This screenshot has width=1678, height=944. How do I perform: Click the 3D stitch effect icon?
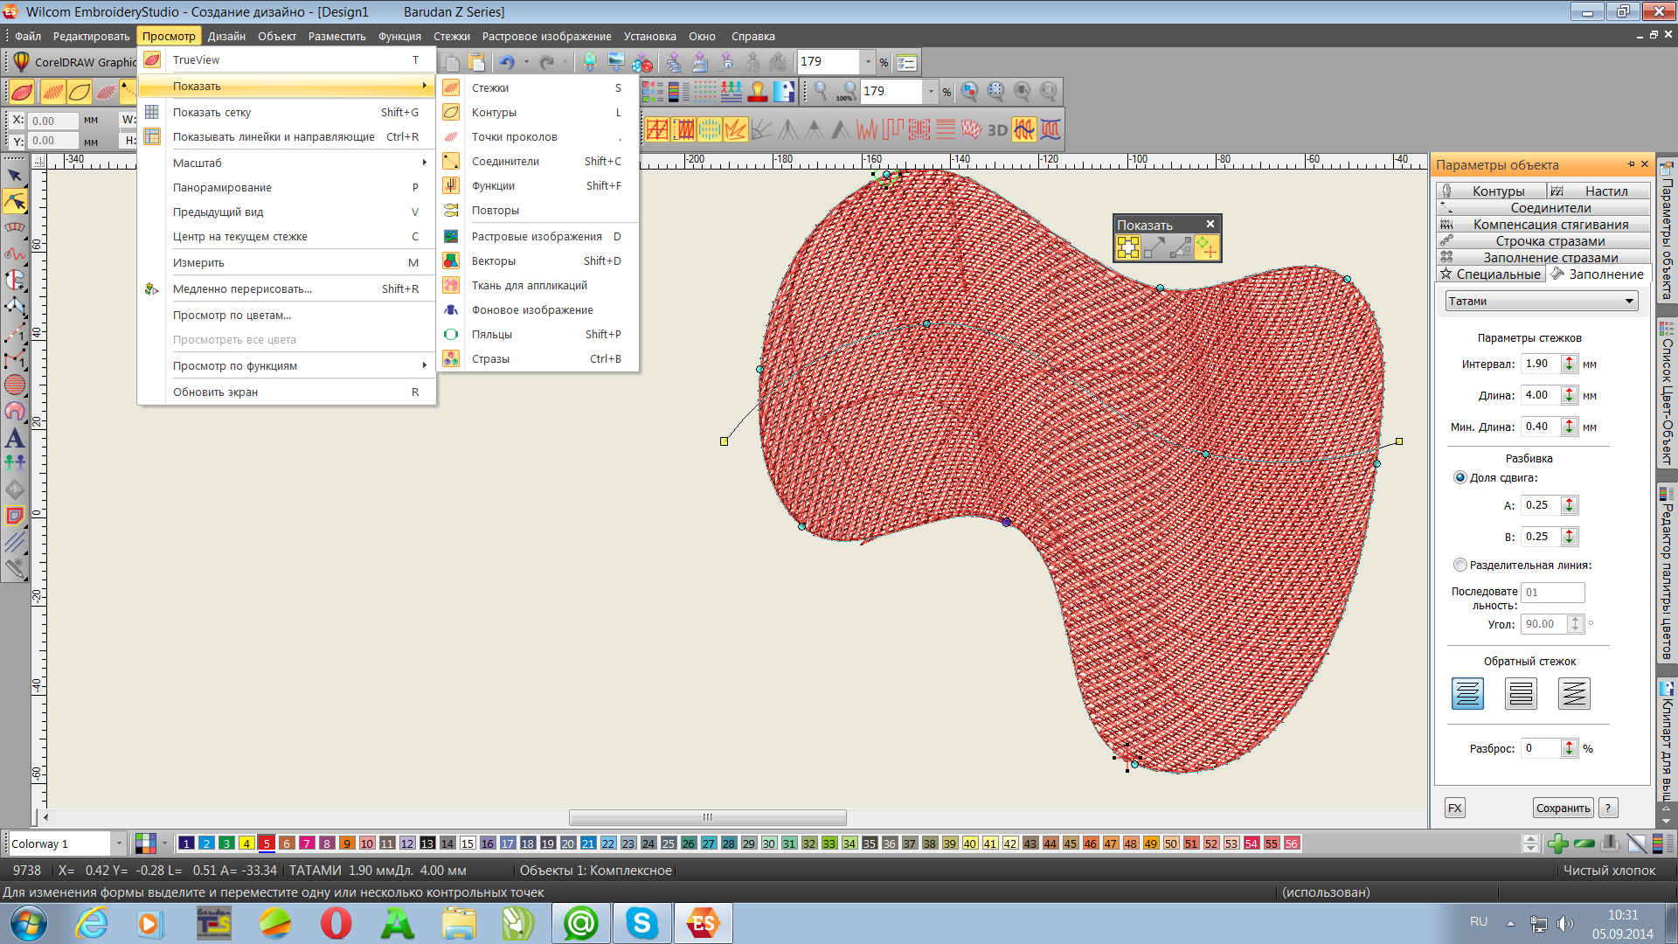[x=997, y=130]
